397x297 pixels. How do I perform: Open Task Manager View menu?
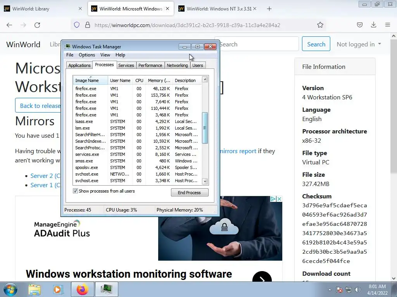tap(105, 55)
